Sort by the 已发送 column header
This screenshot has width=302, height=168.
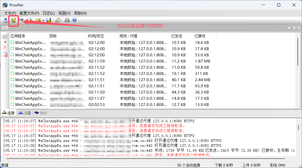(177, 36)
